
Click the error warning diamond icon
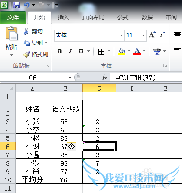[71, 146]
